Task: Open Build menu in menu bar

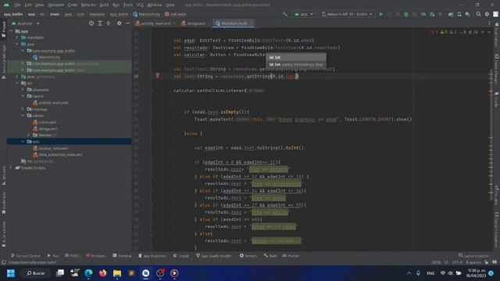Action: coord(104,5)
